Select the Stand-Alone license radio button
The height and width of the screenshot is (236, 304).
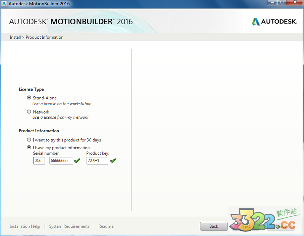click(29, 98)
